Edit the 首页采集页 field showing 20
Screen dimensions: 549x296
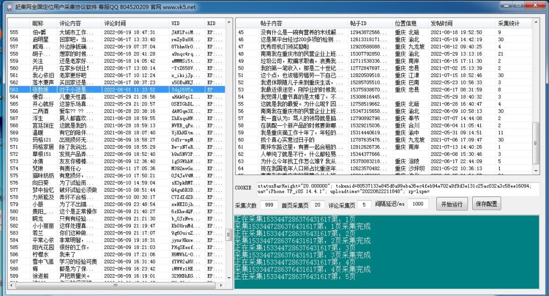(x=317, y=205)
